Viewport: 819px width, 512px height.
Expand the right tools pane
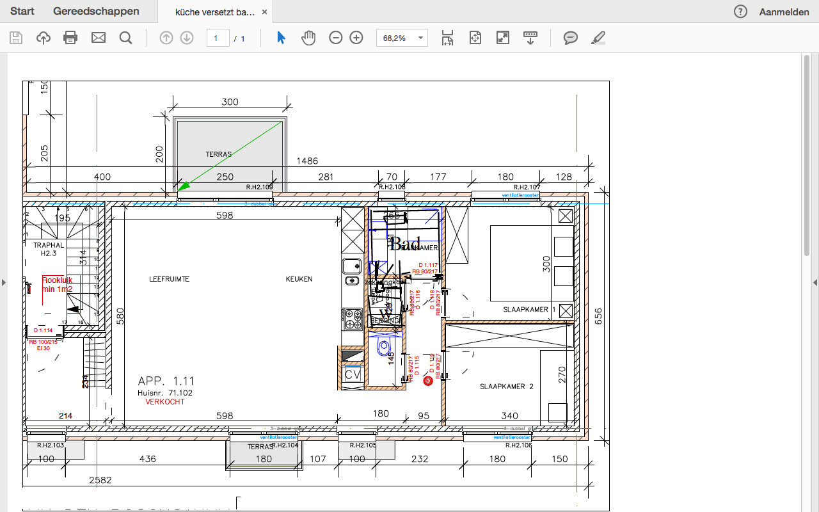pos(815,282)
